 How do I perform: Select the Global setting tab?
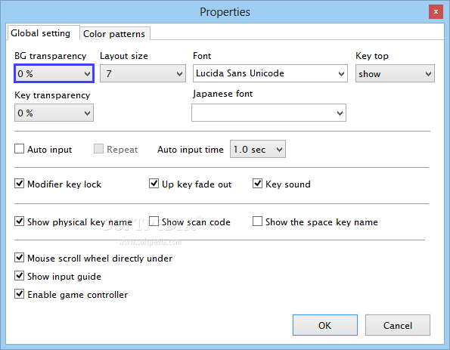point(42,33)
